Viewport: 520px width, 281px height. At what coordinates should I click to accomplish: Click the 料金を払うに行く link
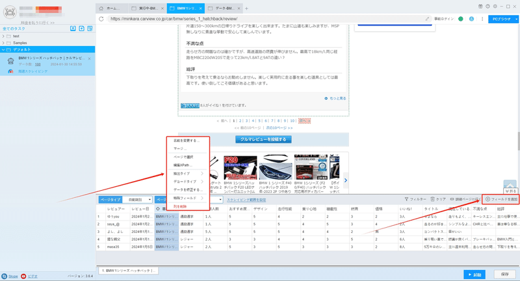(38, 23)
